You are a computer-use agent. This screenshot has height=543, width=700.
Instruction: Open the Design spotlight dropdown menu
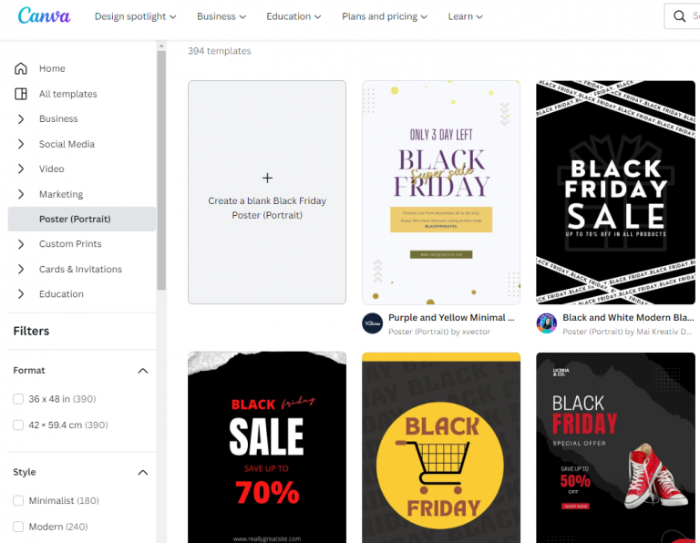(x=135, y=16)
